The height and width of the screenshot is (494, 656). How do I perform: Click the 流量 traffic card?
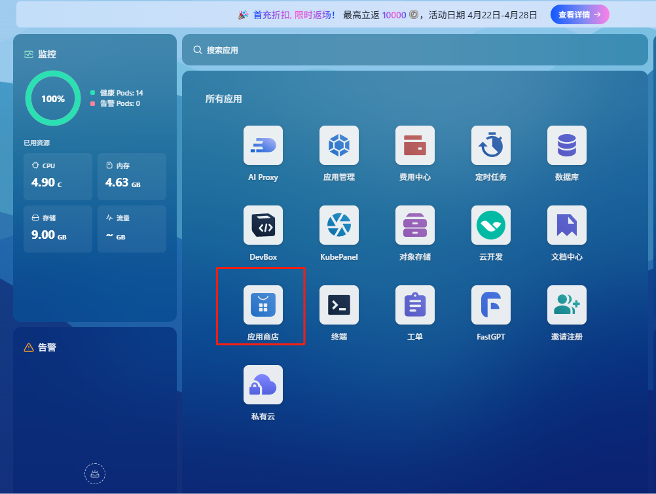point(132,229)
